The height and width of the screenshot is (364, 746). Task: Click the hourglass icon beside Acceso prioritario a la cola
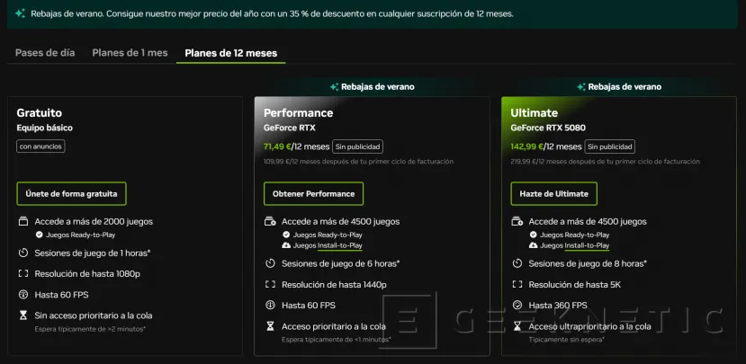(270, 326)
